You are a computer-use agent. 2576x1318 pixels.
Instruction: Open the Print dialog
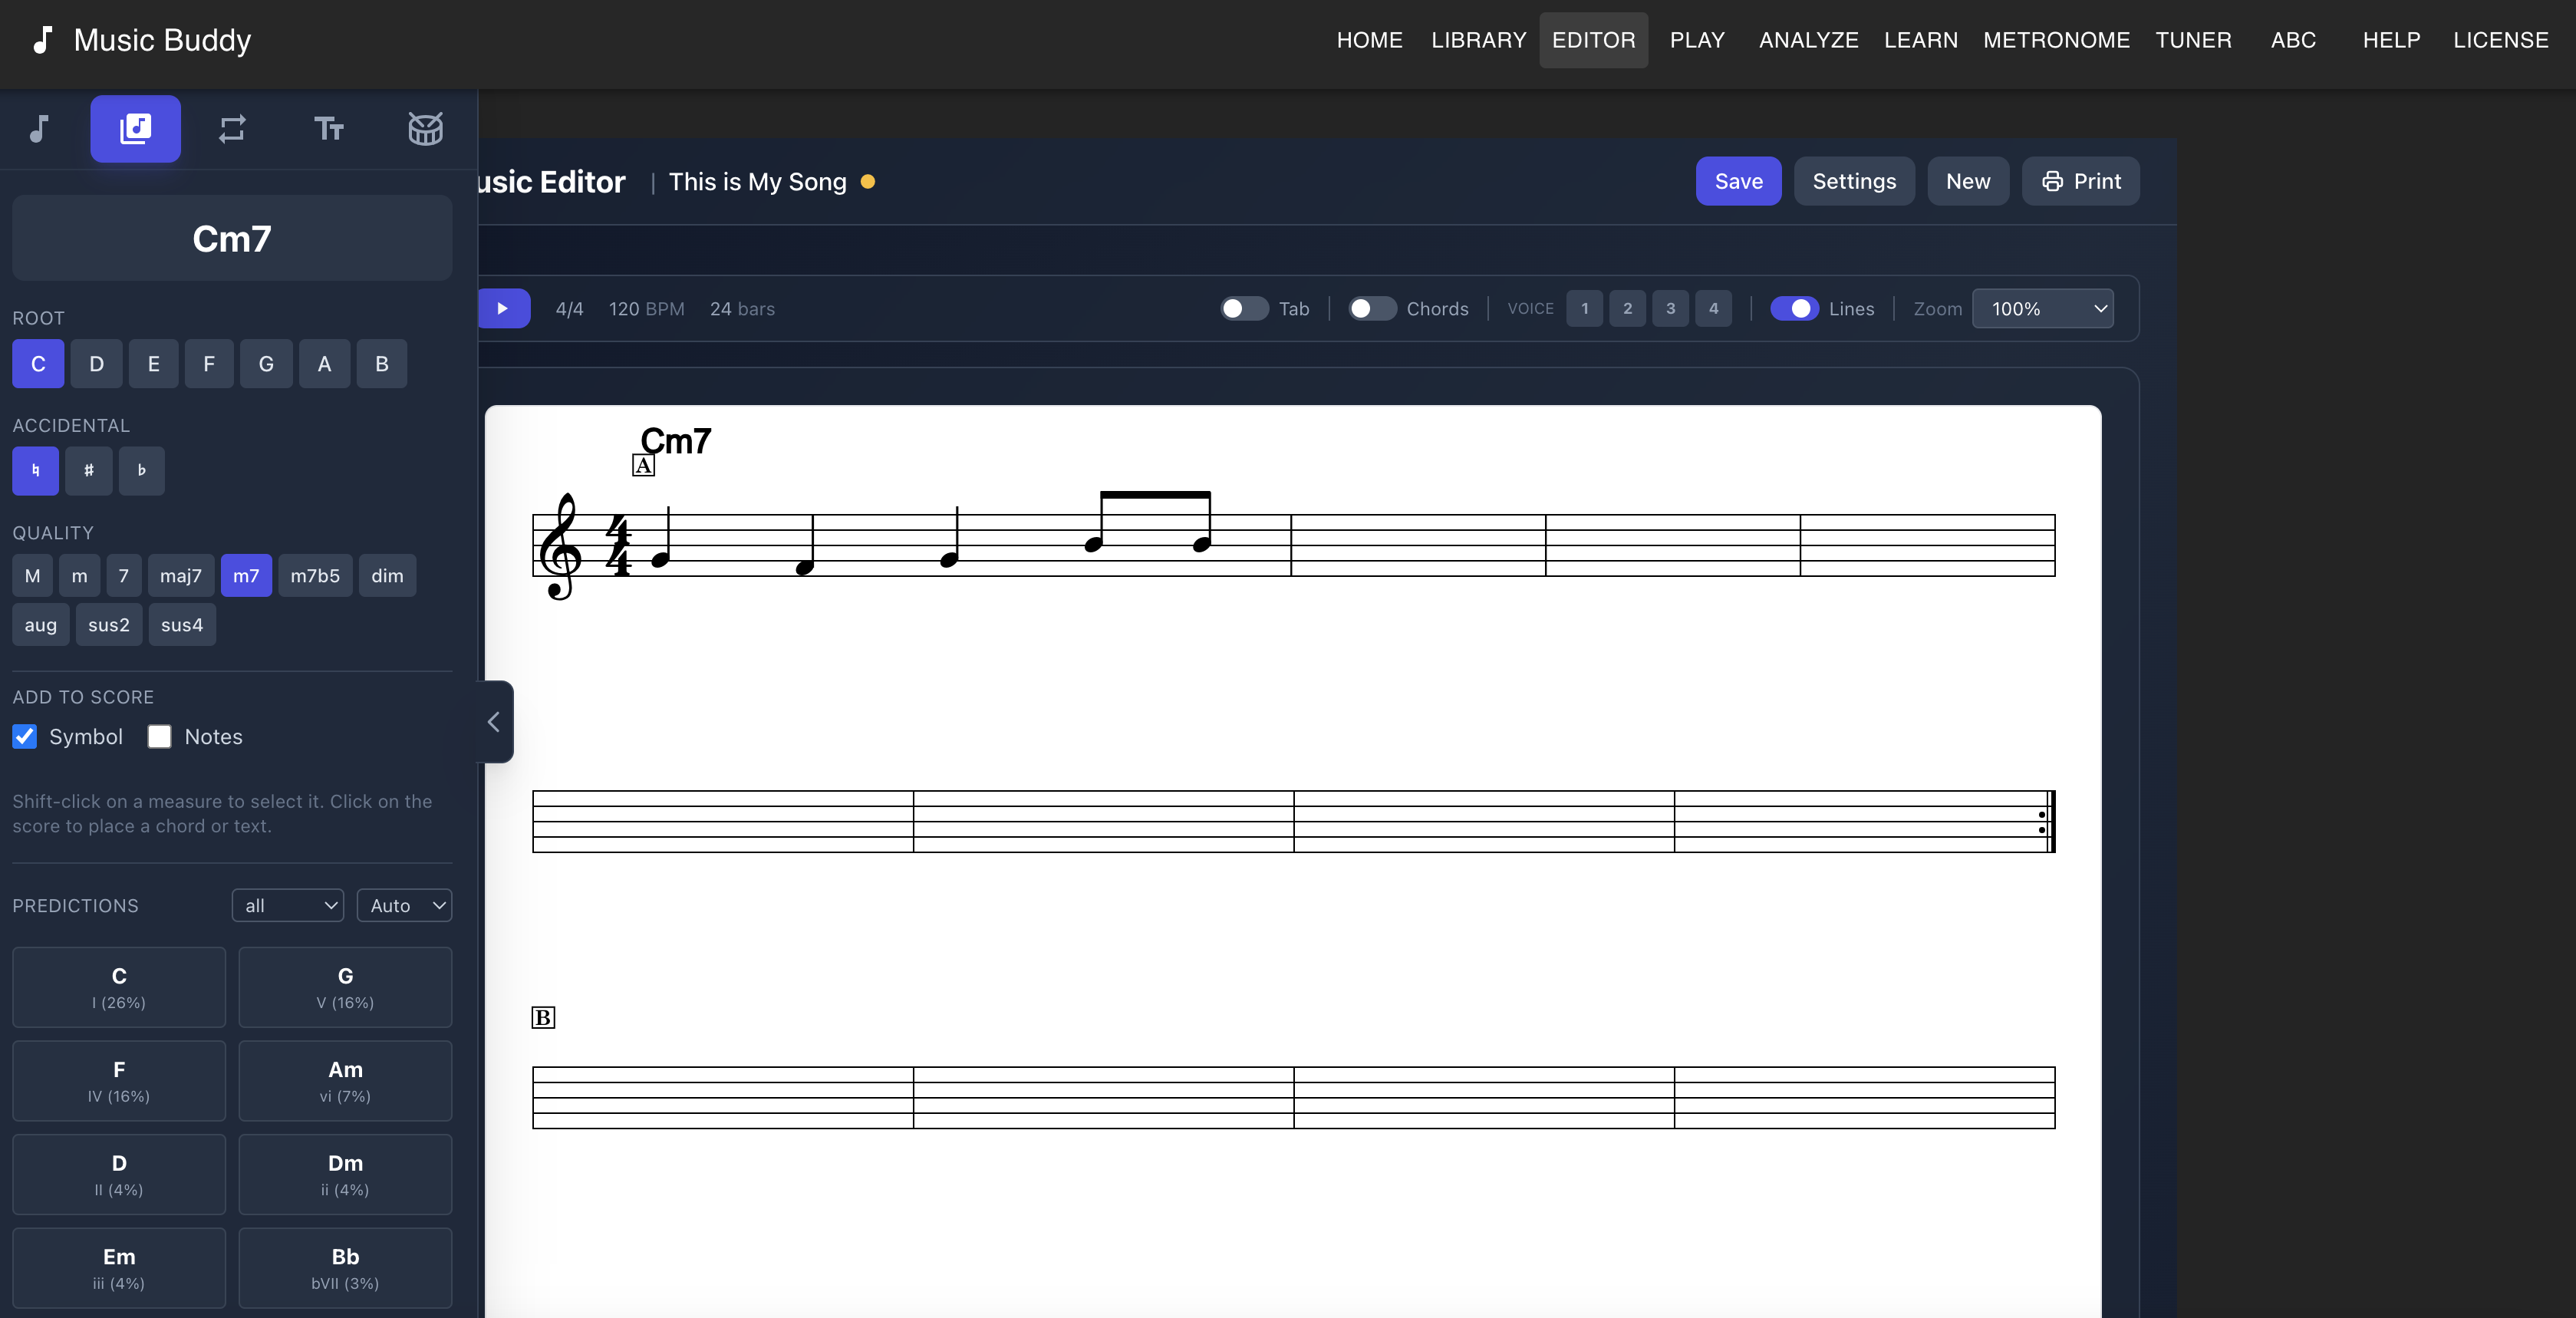(2080, 181)
